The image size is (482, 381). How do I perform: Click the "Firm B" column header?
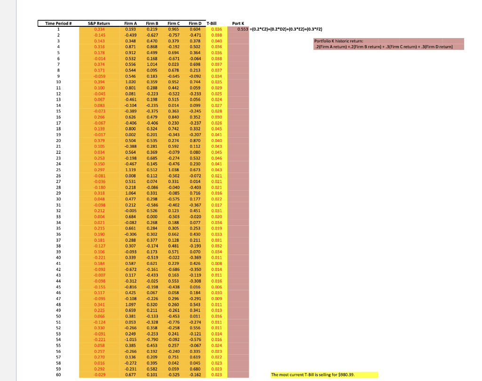point(152,24)
